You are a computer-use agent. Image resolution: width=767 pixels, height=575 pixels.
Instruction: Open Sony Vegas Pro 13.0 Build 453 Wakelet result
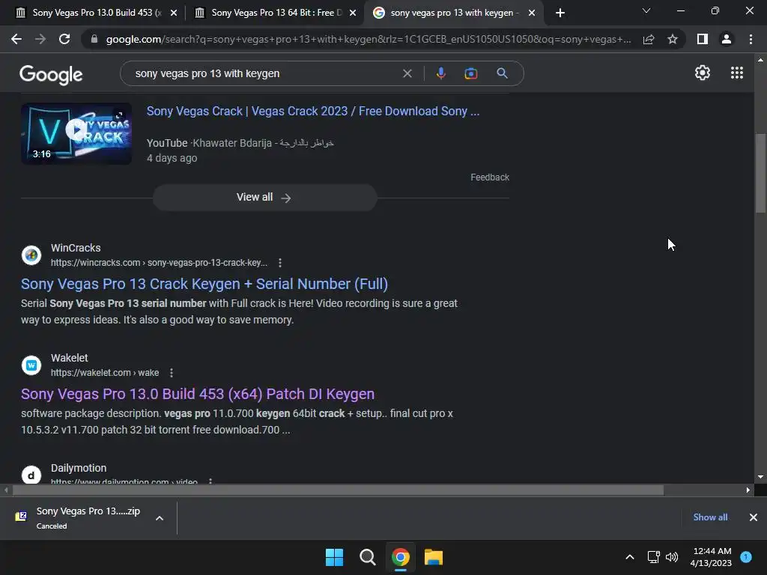click(198, 394)
